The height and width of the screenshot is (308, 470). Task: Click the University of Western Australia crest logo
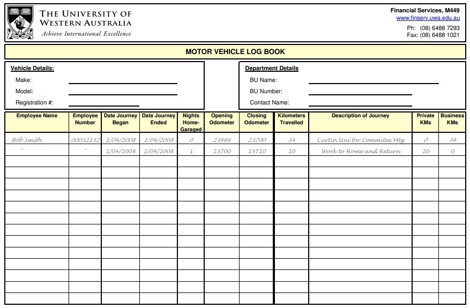tap(20, 22)
